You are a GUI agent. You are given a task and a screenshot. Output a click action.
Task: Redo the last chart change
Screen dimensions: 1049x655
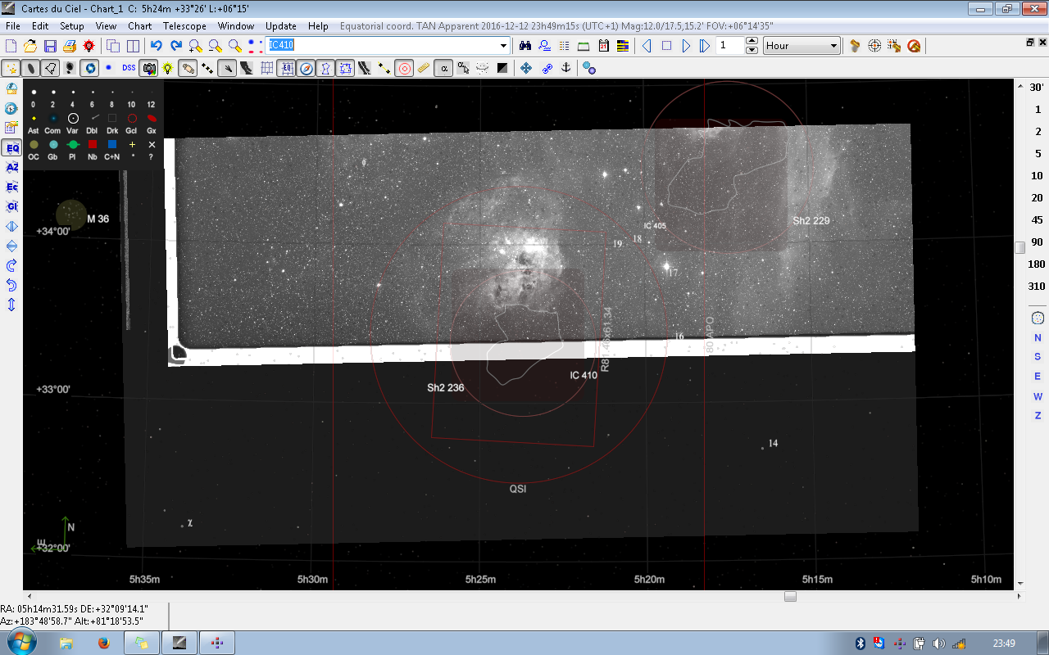175,46
